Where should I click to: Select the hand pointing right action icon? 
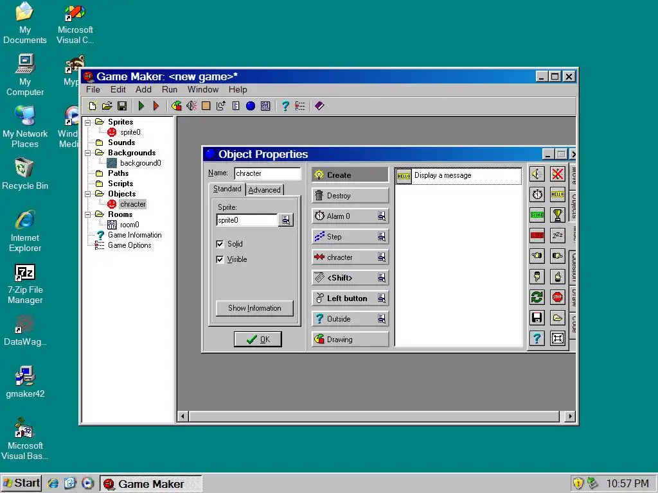click(x=557, y=255)
